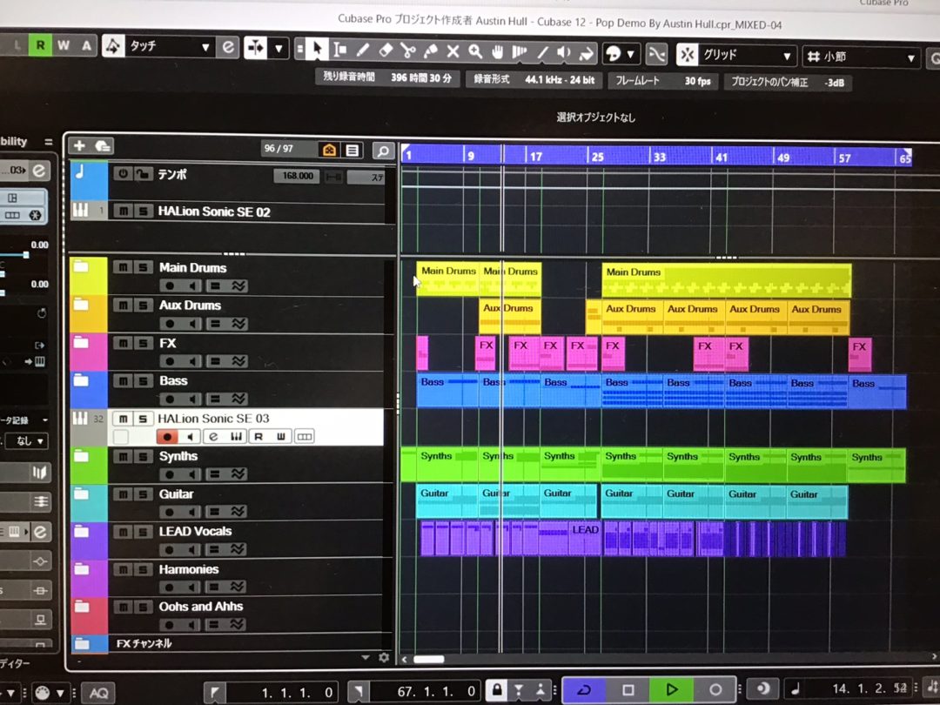Open the find tracks search icon
The image size is (940, 705).
point(383,151)
